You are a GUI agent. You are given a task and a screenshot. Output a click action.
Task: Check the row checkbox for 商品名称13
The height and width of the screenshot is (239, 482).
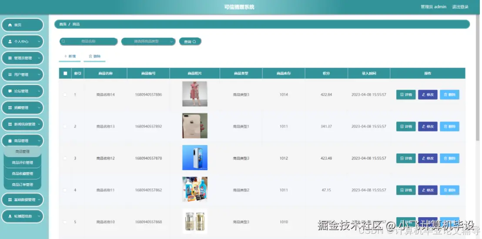coord(65,126)
